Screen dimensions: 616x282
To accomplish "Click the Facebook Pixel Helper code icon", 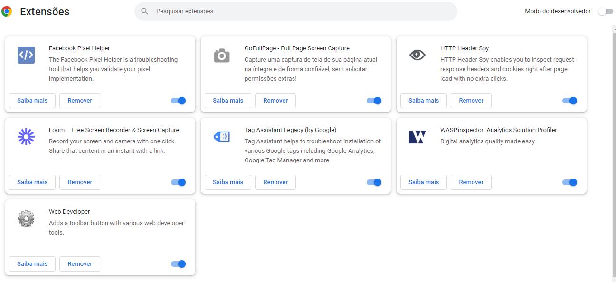I will point(26,55).
